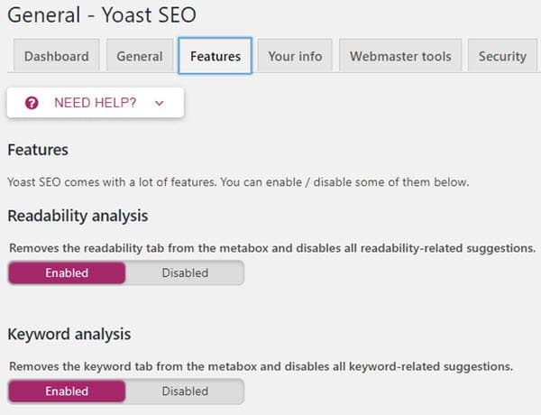The width and height of the screenshot is (541, 415).
Task: Go to the Your info tab
Action: [x=295, y=56]
